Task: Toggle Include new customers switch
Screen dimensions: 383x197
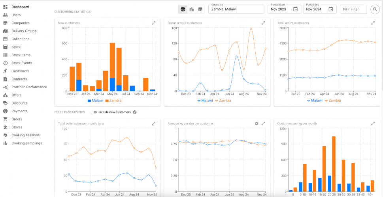Action: coord(94,112)
